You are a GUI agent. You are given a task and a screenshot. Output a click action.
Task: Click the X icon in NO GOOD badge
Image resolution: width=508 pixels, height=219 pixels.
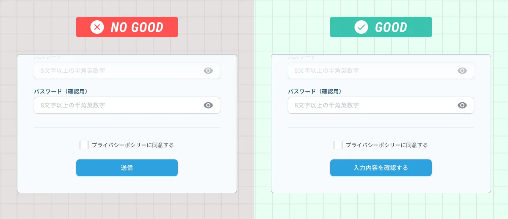[x=97, y=27]
